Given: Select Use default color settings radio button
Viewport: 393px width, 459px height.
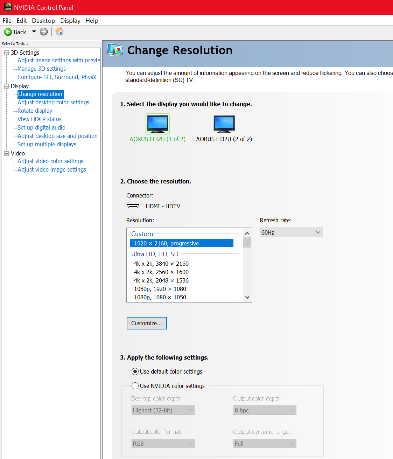Looking at the screenshot, I should [x=135, y=371].
